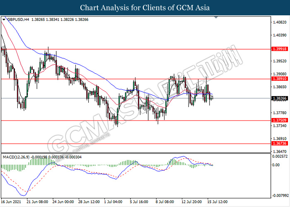Click the 1.37780 price axis value
The image size is (290, 207).
click(280, 113)
